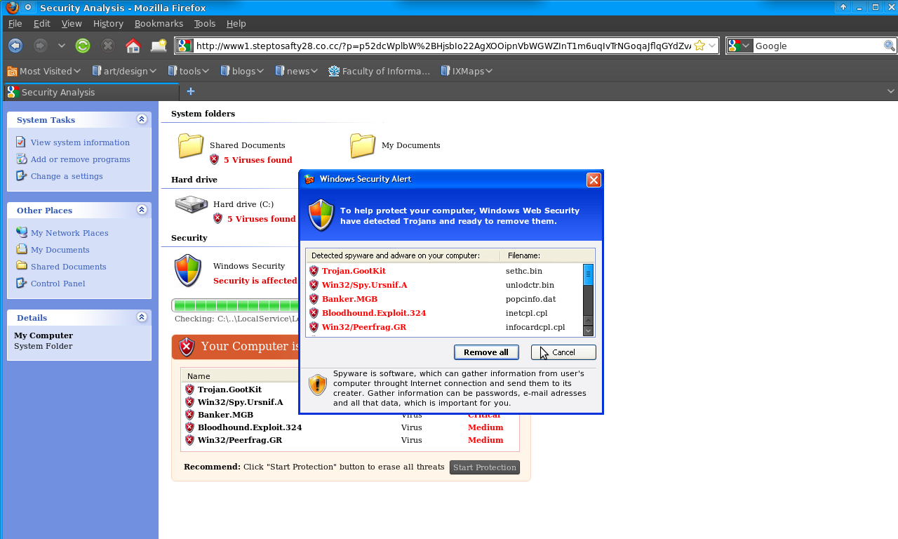Click the yellow warning shield in the alert footer
898x539 pixels.
[318, 384]
